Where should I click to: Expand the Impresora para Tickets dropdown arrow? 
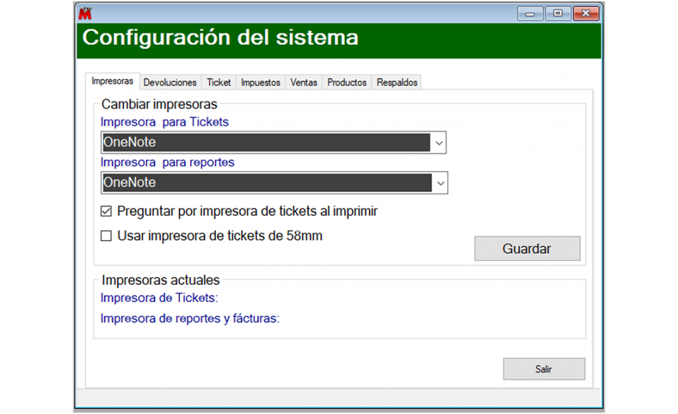[x=439, y=143]
